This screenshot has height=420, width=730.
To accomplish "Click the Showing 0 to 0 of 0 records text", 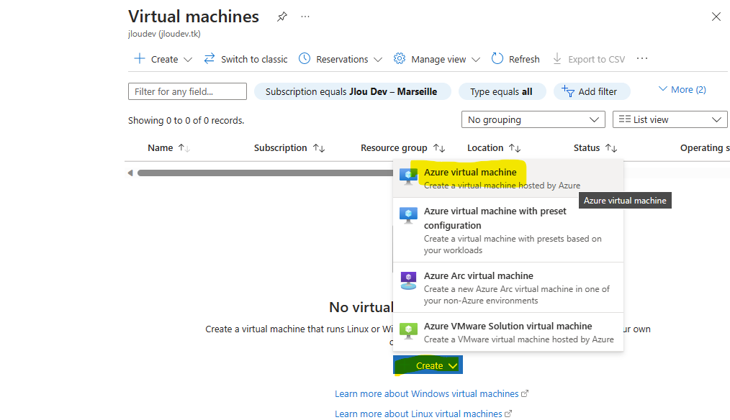I will pyautogui.click(x=186, y=121).
